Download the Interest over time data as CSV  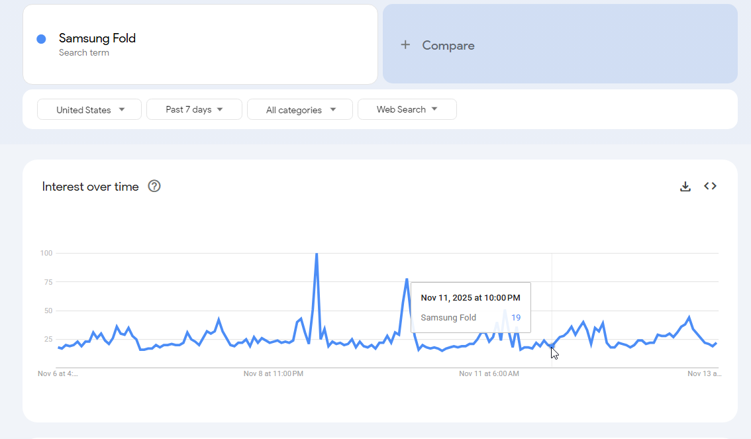(x=685, y=187)
